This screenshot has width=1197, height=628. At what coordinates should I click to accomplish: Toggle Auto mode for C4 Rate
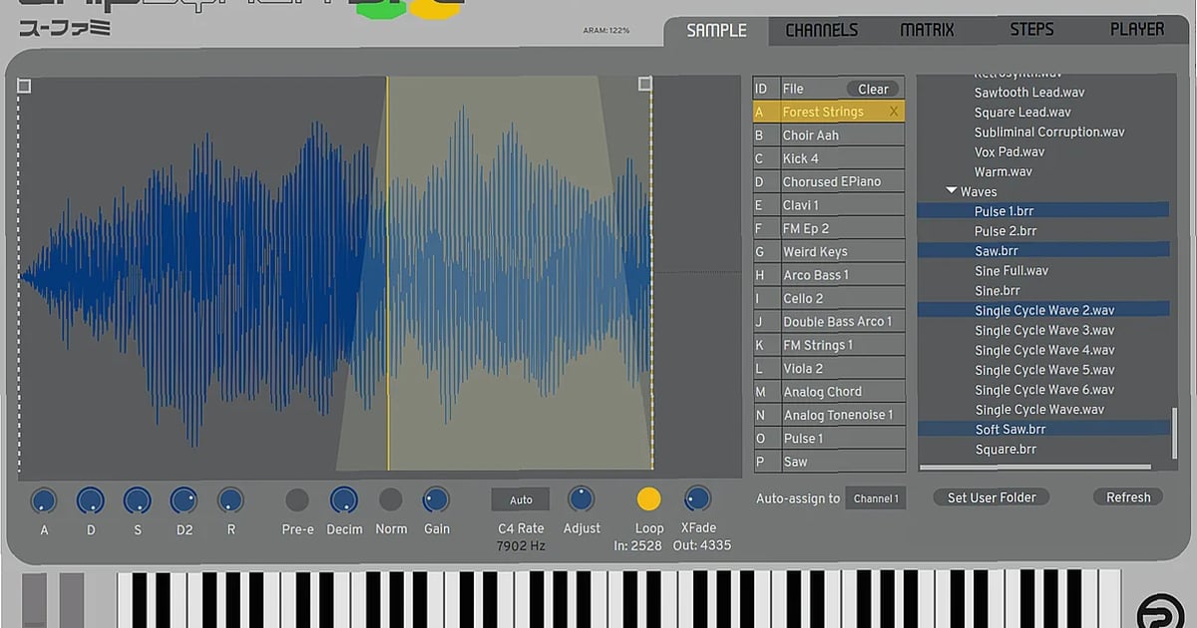point(520,498)
